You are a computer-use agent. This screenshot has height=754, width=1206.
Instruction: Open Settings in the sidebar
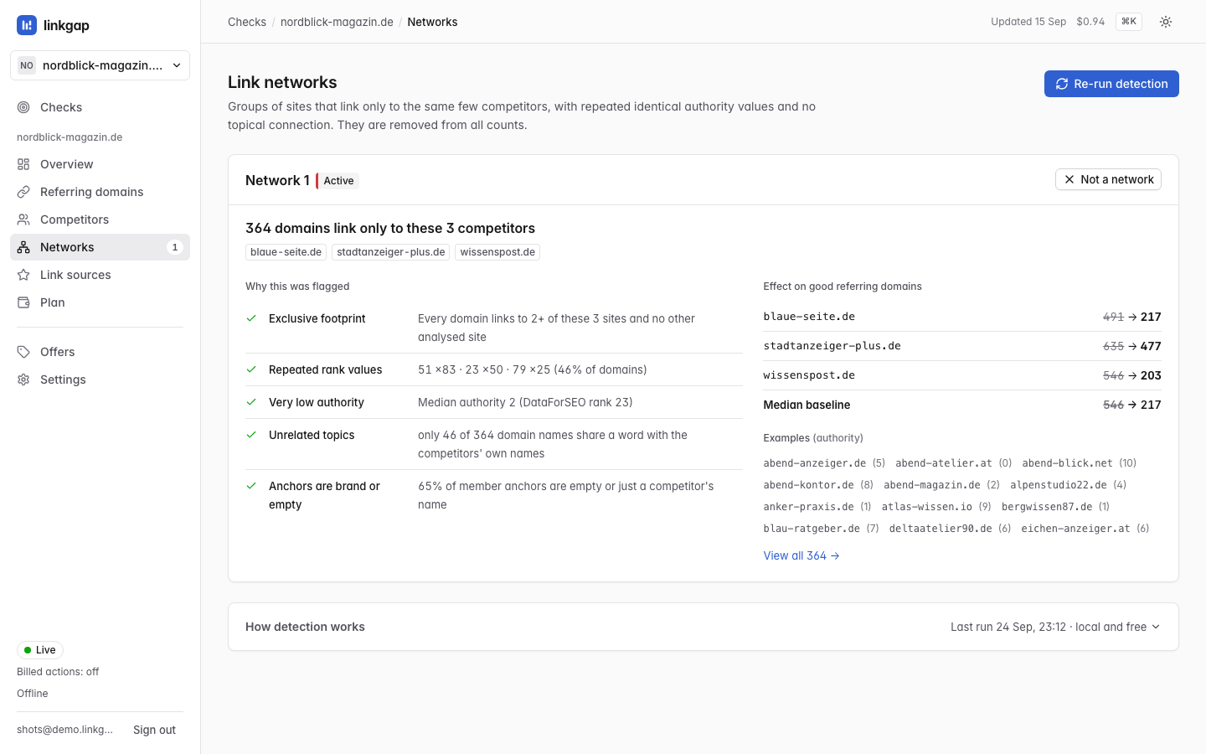click(100, 380)
